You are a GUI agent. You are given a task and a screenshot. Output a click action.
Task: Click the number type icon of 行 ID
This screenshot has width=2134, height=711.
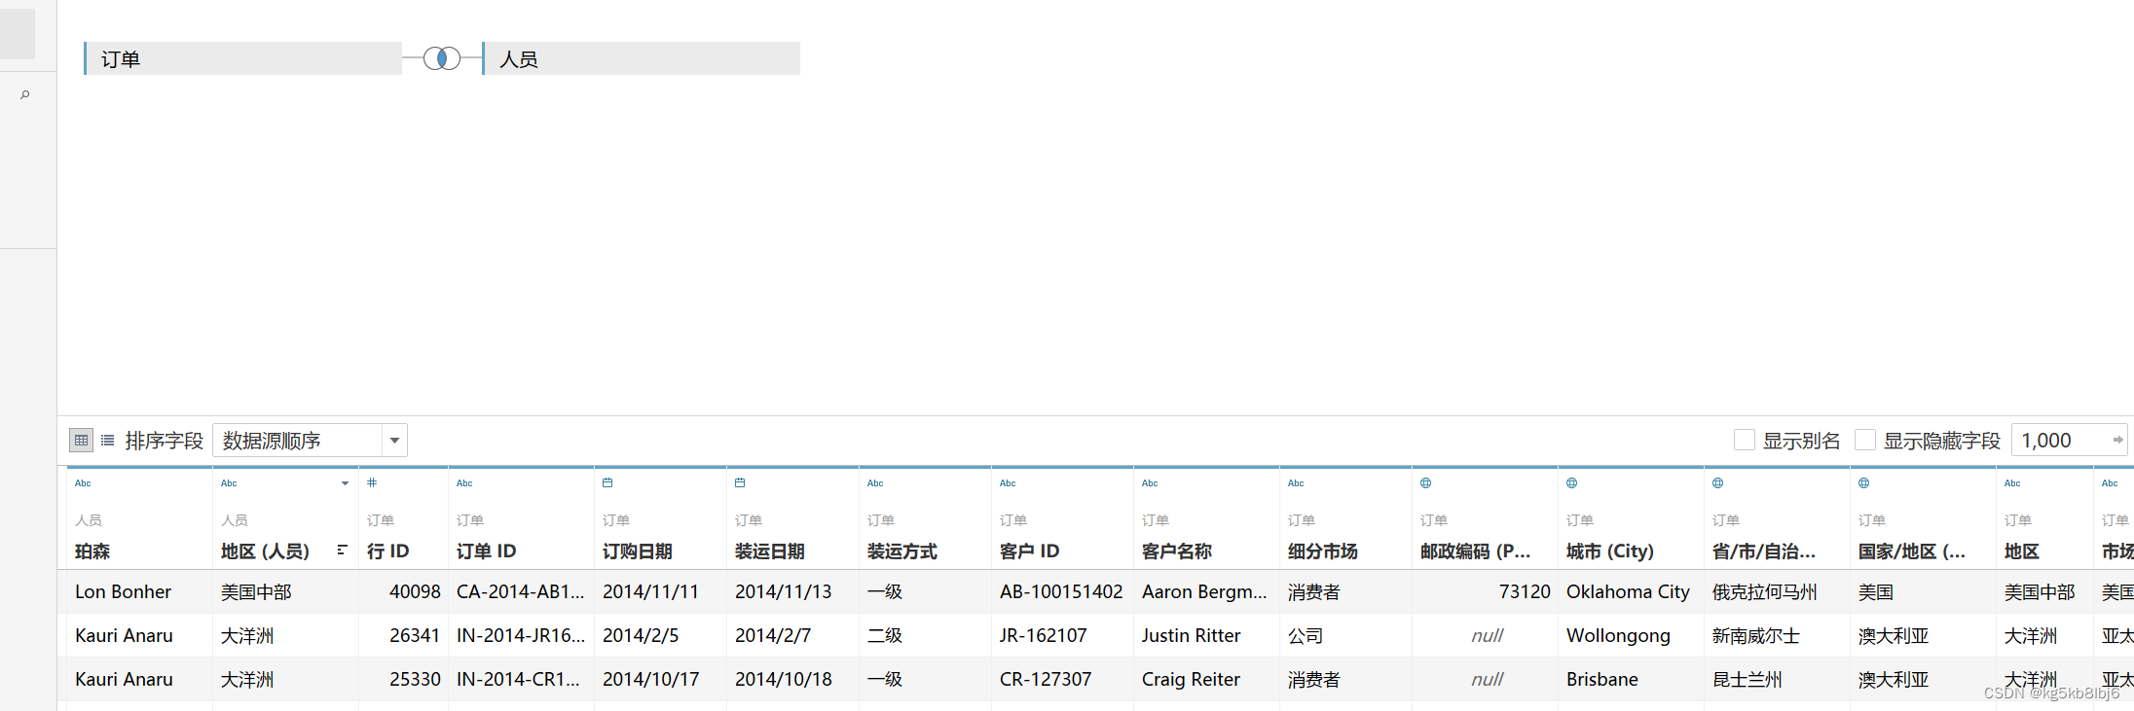point(372,482)
